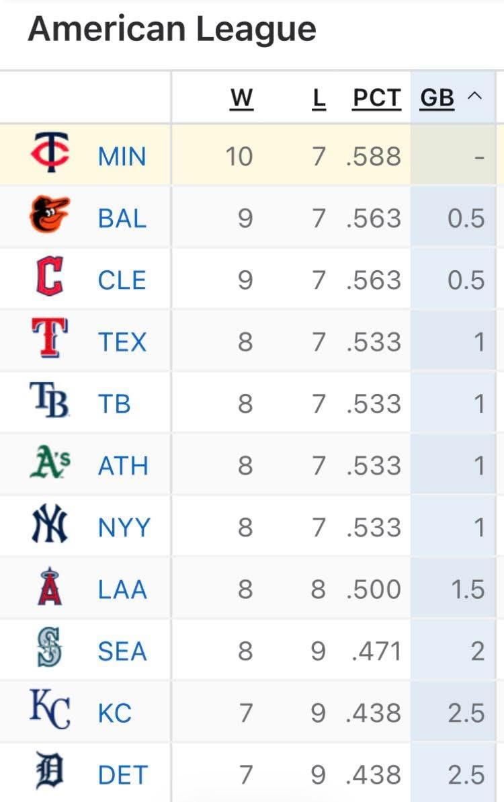504x802 pixels.
Task: Click the Tampa Bay Rays logo
Action: (x=50, y=401)
